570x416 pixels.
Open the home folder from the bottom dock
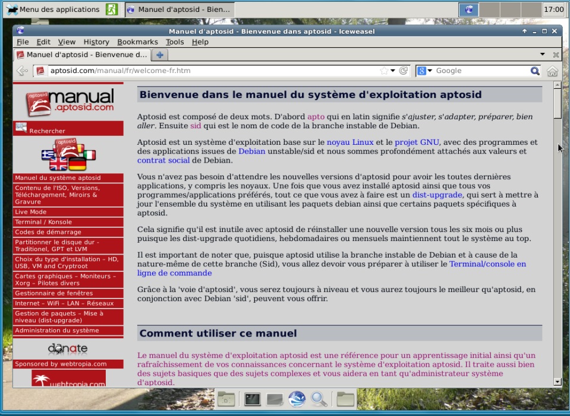coord(226,399)
